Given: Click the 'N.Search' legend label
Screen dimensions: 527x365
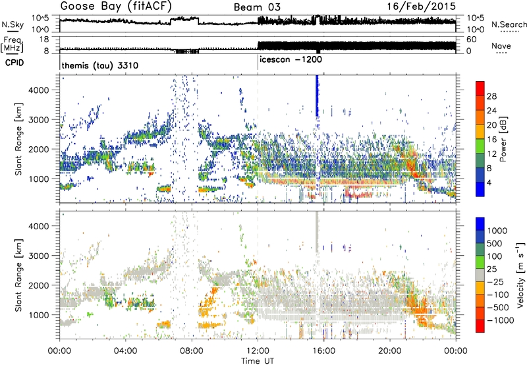Looking at the screenshot, I should point(509,24).
